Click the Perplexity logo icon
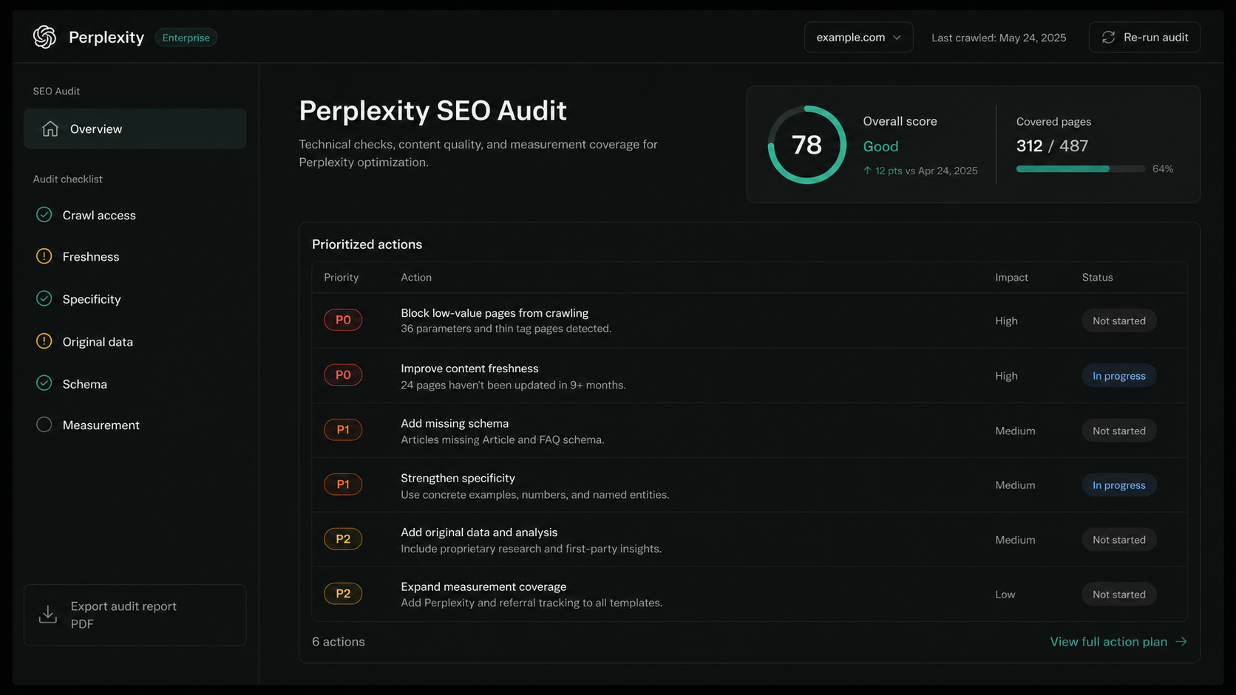The image size is (1236, 695). pyautogui.click(x=44, y=37)
